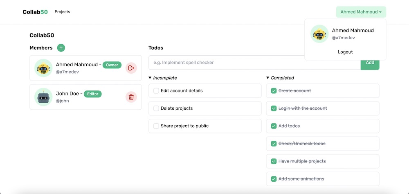Click John Doe's robot avatar
The image size is (409, 194).
point(43,97)
